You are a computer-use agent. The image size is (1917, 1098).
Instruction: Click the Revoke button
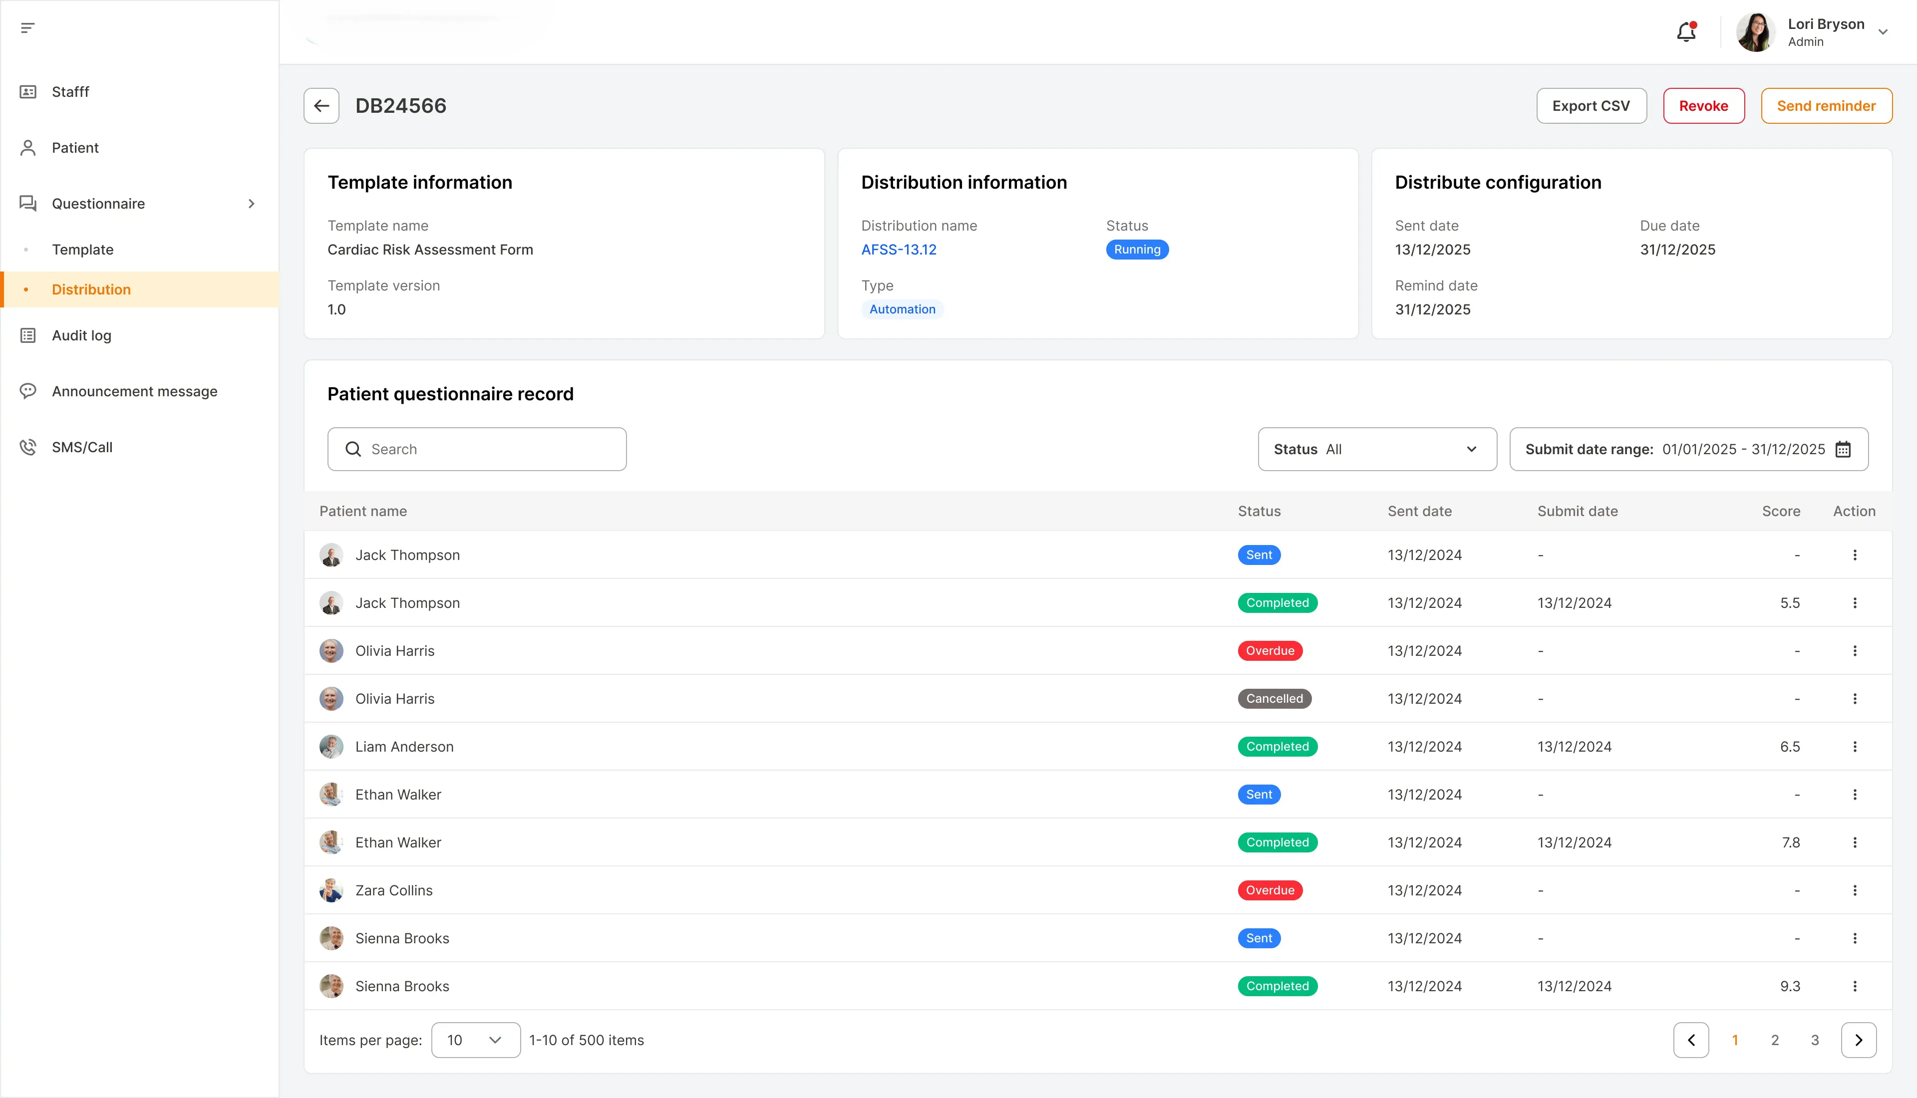point(1703,106)
